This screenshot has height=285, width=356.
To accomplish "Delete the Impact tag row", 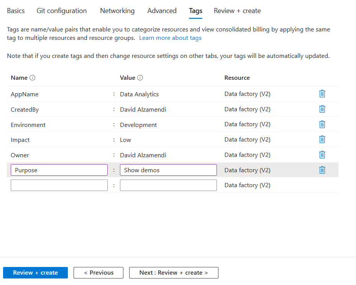I will [x=322, y=139].
